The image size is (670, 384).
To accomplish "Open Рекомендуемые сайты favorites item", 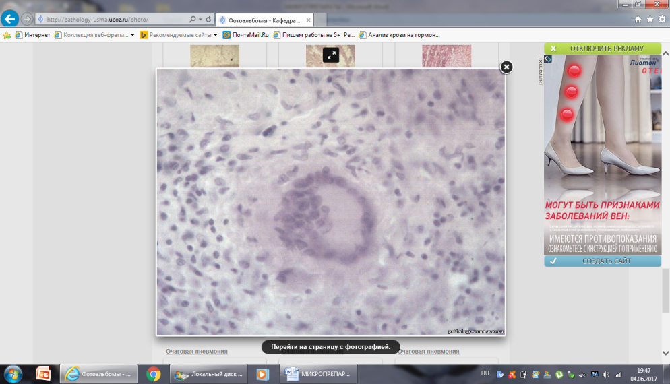I will click(176, 35).
